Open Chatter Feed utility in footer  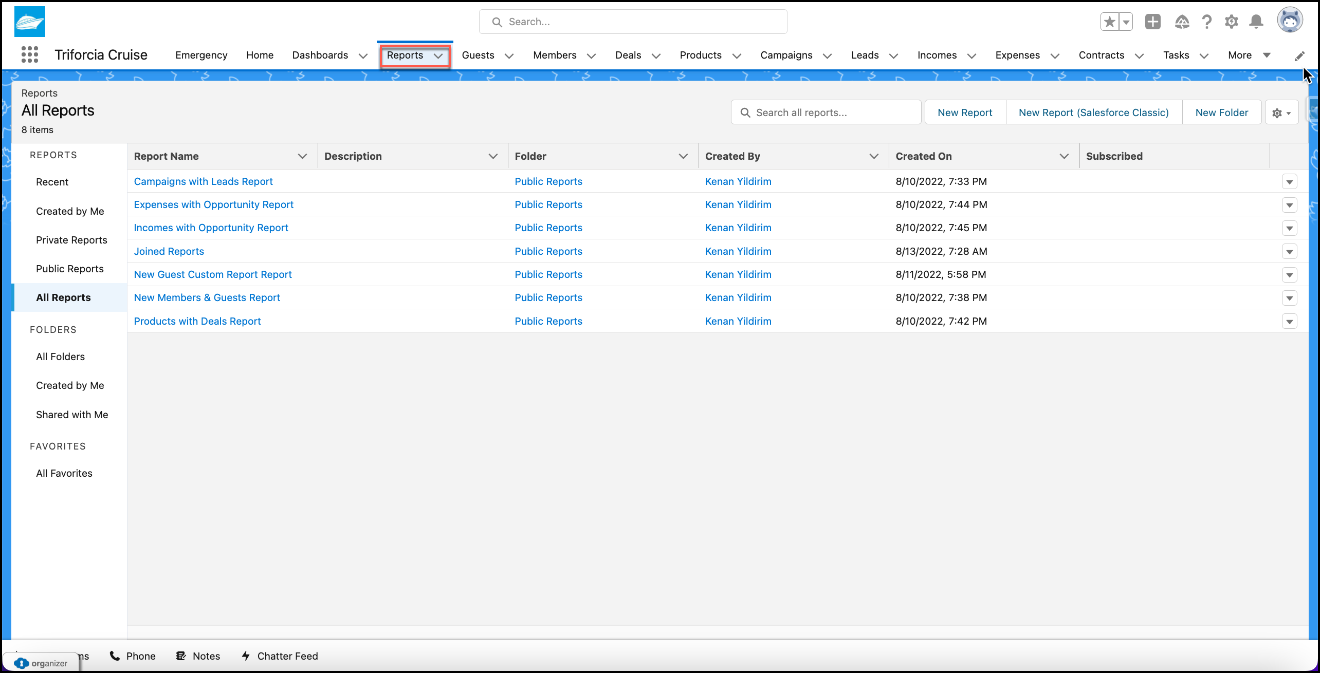pos(280,656)
